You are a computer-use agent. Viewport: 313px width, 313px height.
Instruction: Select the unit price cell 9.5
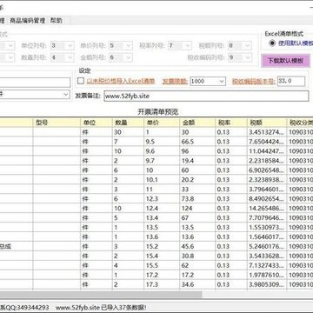pyautogui.click(x=162, y=142)
